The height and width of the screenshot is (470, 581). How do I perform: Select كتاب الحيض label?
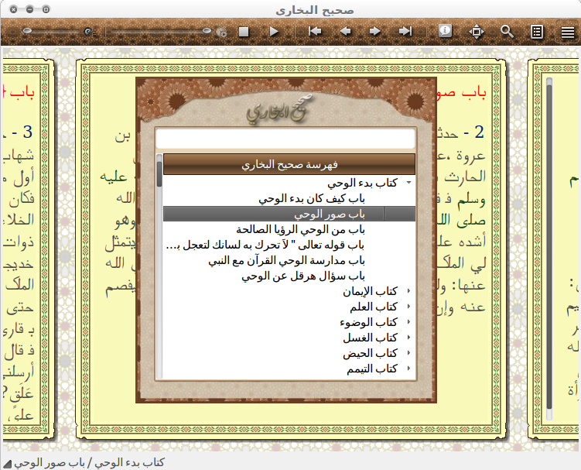pyautogui.click(x=370, y=353)
